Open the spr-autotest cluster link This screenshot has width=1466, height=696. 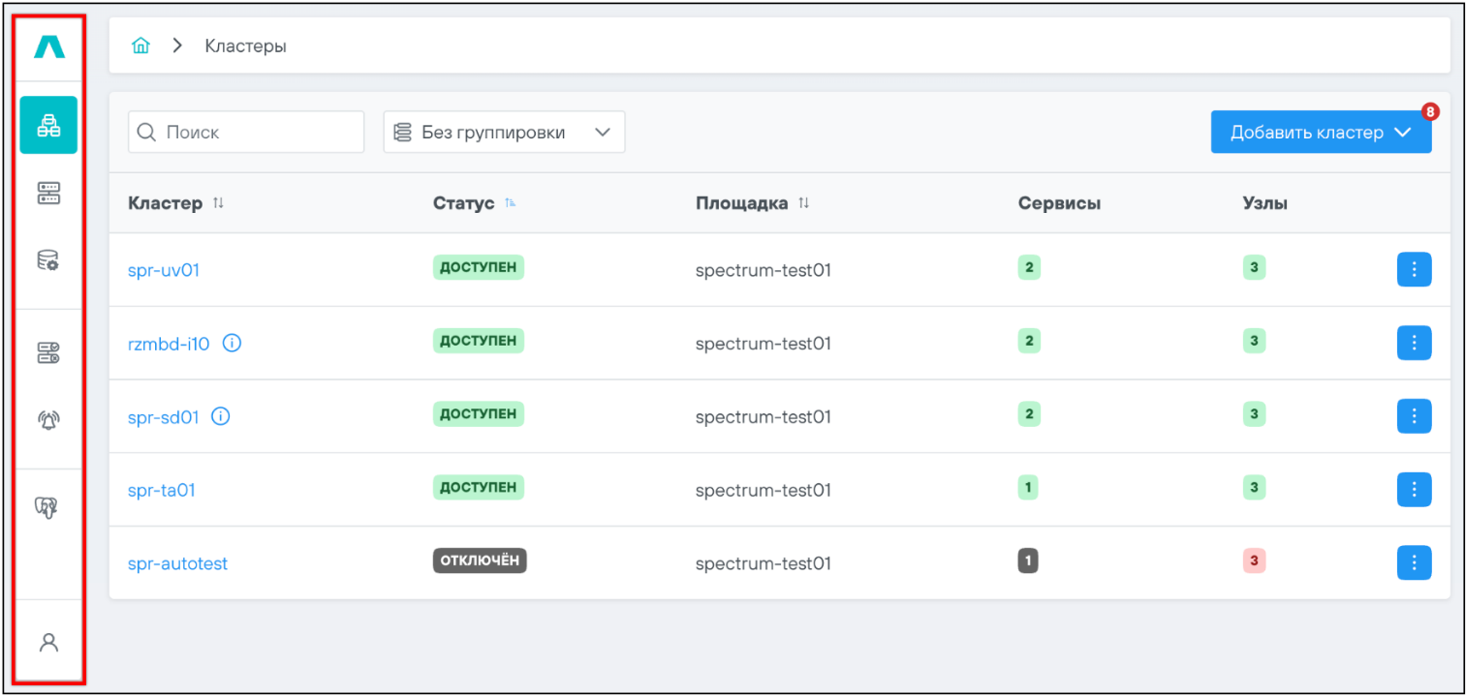(x=177, y=563)
